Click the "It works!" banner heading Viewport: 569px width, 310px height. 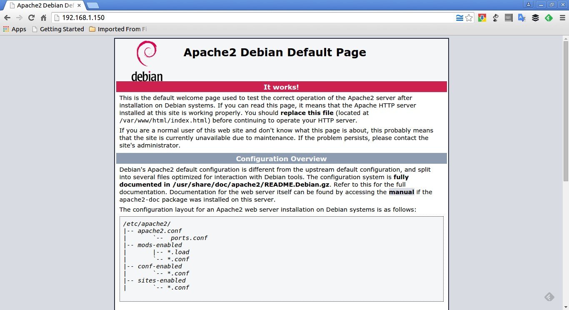(281, 87)
